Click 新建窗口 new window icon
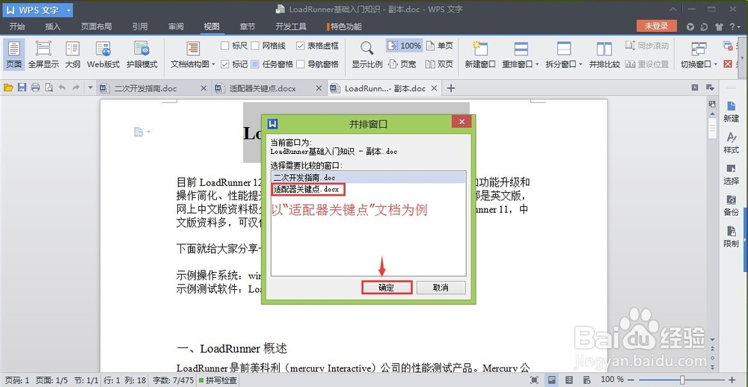Viewport: 748px width, 387px height. point(480,49)
